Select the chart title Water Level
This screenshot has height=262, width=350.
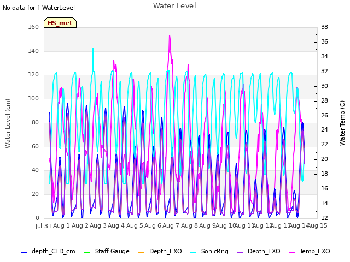(174, 5)
